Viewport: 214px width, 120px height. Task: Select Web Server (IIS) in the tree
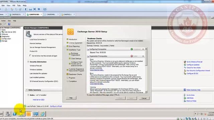(x=10, y=32)
